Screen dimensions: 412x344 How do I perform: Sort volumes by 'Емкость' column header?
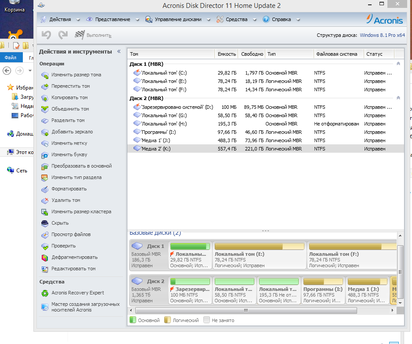(x=227, y=54)
